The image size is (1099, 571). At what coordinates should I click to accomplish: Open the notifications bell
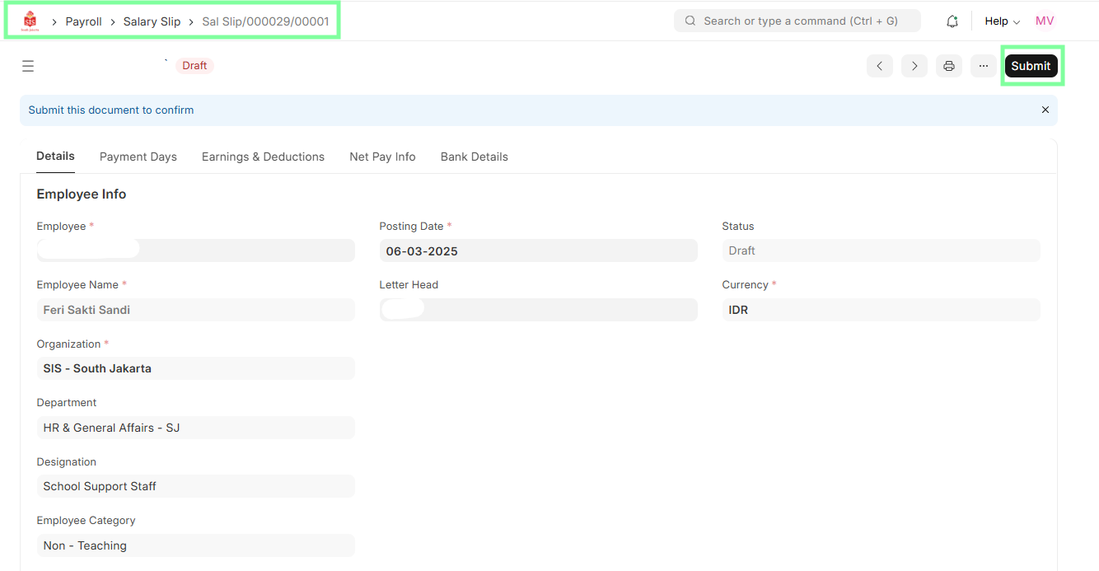[952, 21]
